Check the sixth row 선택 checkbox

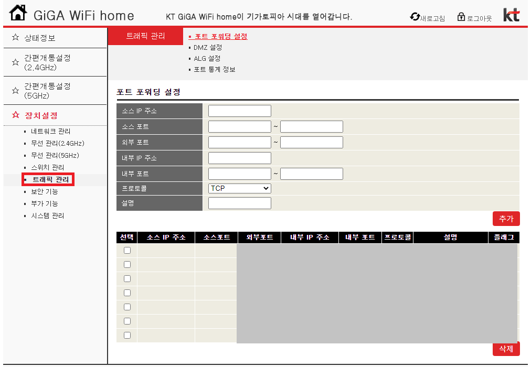click(128, 321)
